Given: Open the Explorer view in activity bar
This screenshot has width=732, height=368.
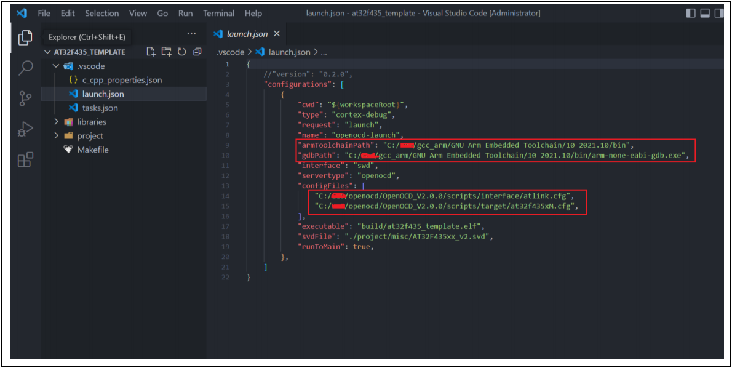Looking at the screenshot, I should point(25,38).
